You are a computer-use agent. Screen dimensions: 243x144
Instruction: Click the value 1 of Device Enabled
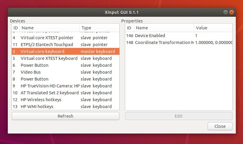coord(196,36)
